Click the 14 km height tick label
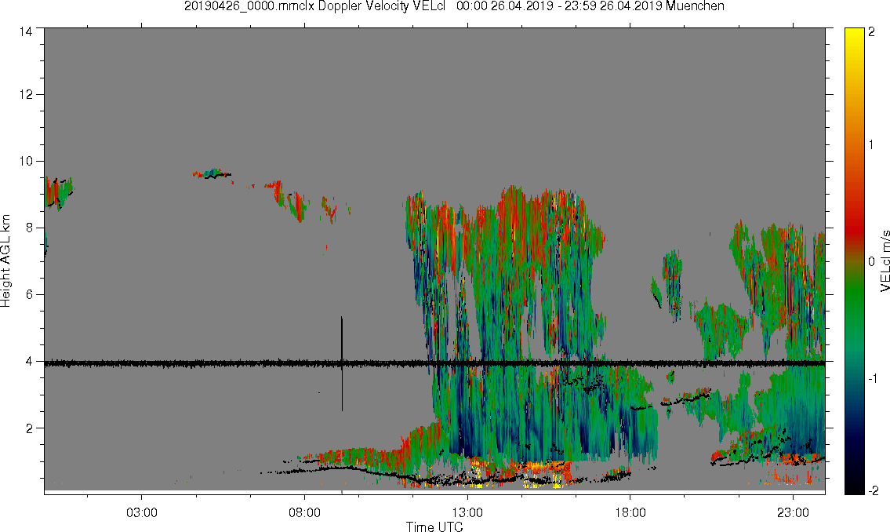The width and height of the screenshot is (890, 532). (x=26, y=32)
